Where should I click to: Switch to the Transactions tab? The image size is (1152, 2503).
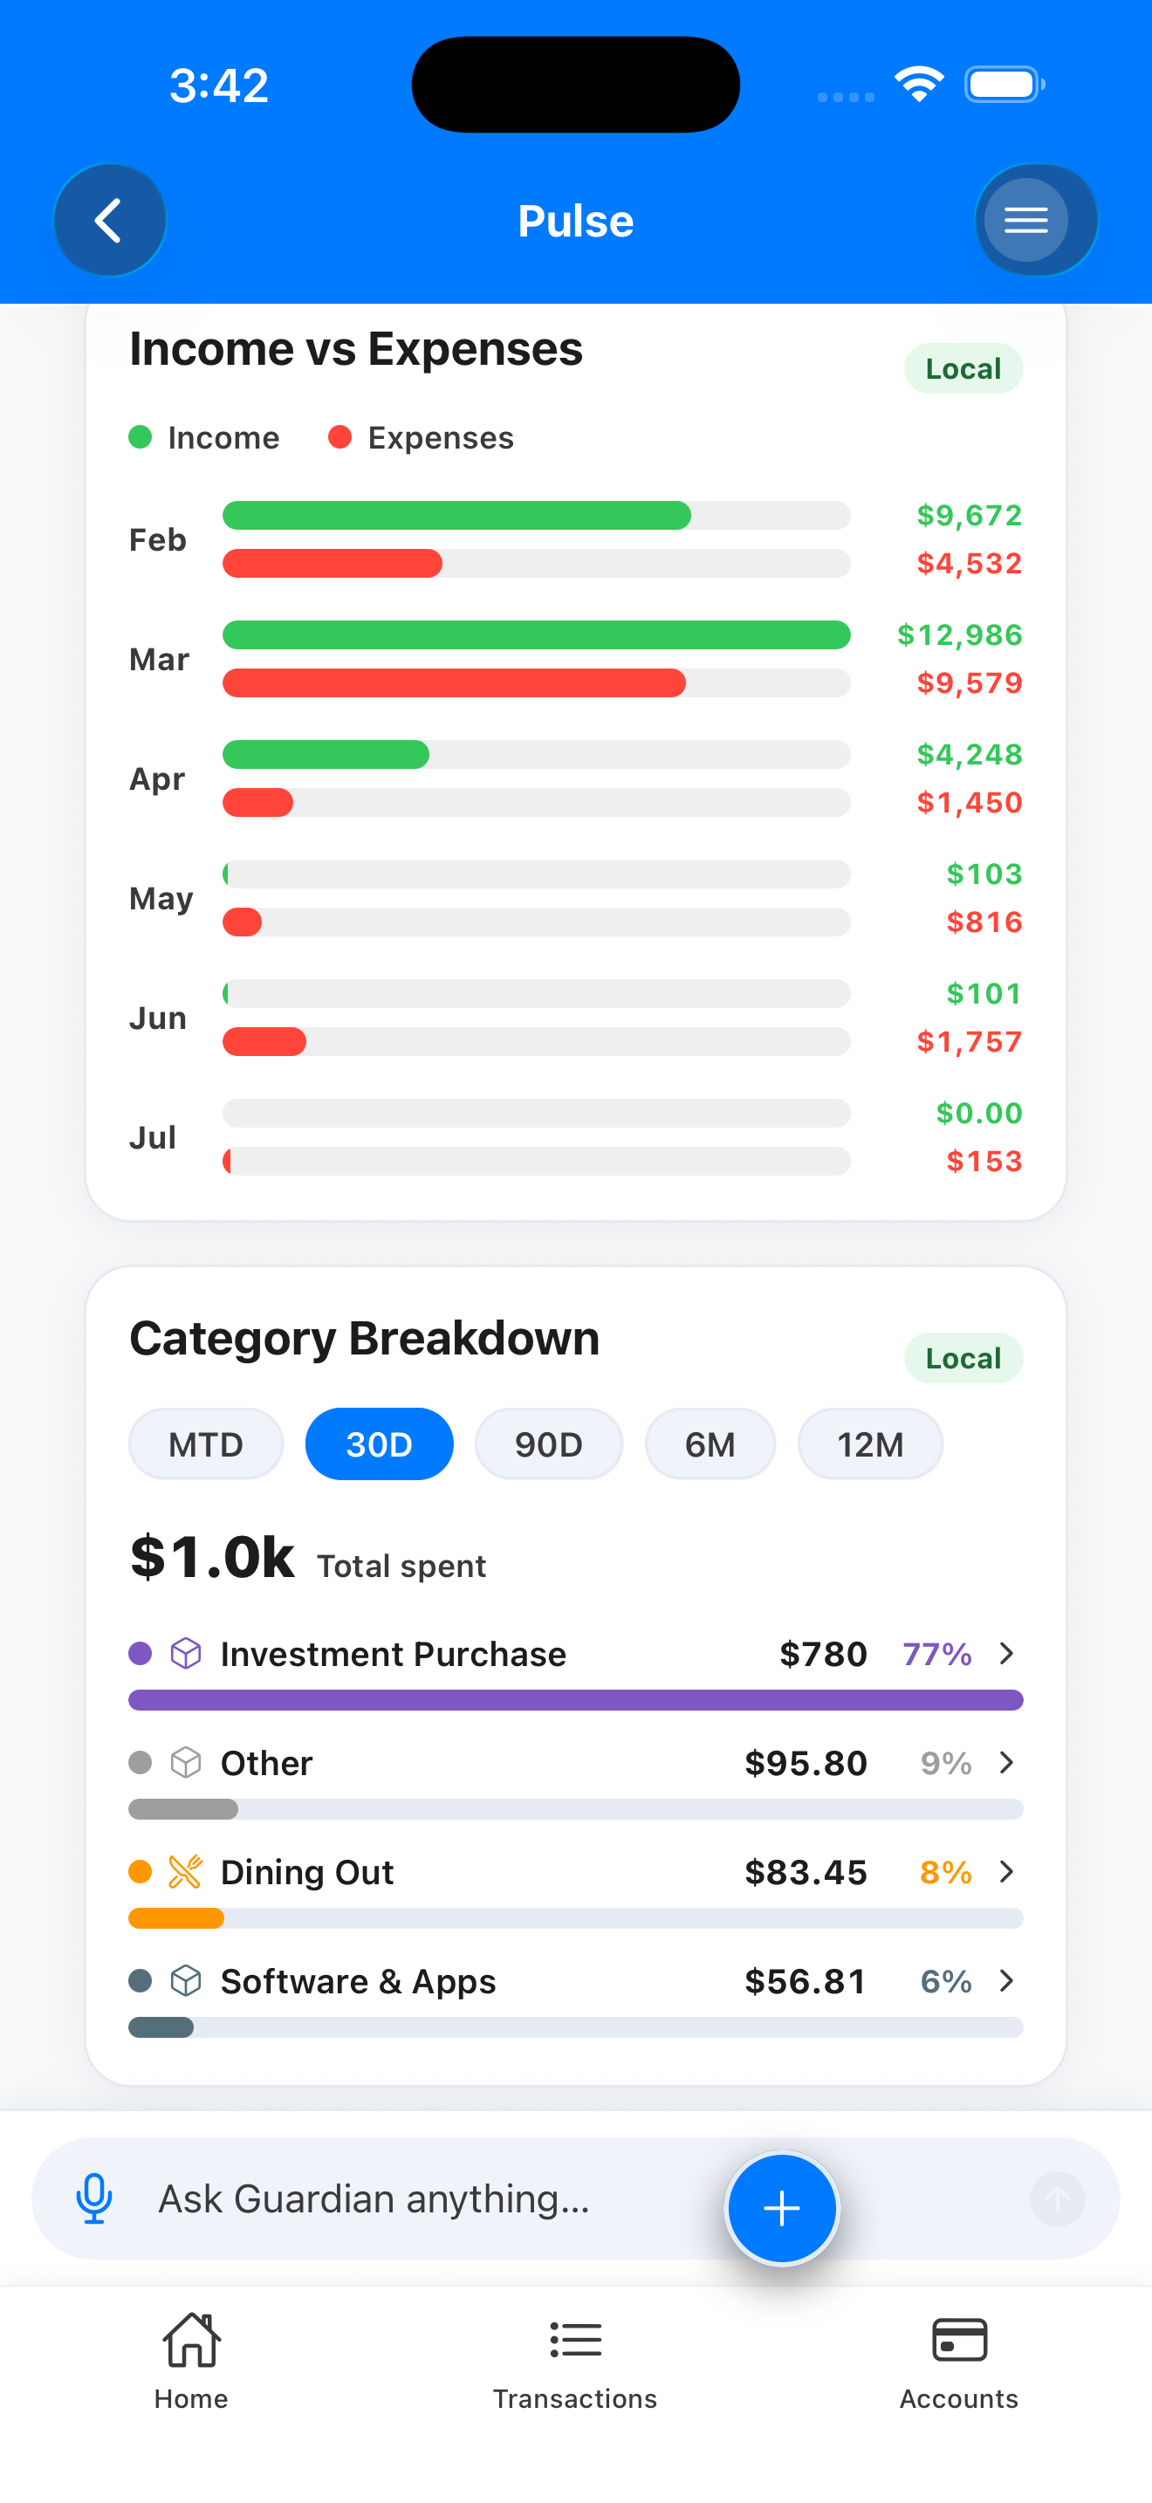coord(575,2361)
